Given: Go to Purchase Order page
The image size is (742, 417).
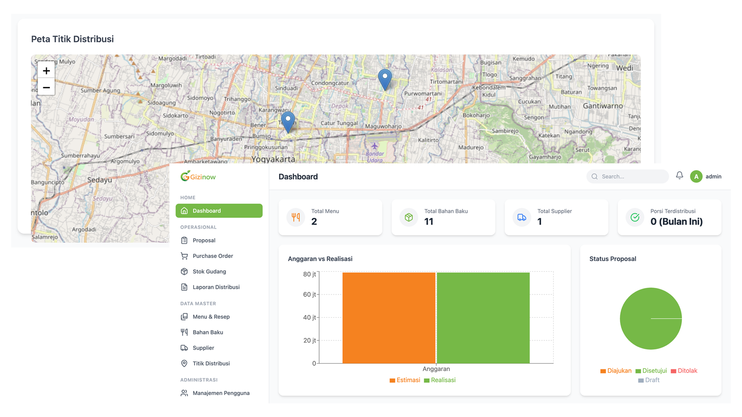Looking at the screenshot, I should (213, 256).
